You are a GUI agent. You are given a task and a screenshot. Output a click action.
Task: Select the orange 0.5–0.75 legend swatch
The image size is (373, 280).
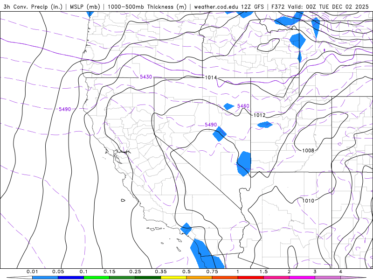[x=200, y=278]
